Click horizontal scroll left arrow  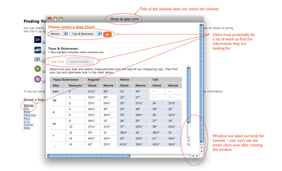193,156
